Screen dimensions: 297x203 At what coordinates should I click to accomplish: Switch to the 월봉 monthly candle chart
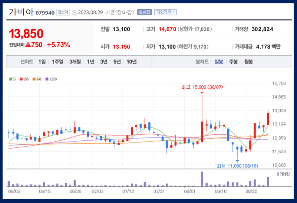[x=248, y=62]
